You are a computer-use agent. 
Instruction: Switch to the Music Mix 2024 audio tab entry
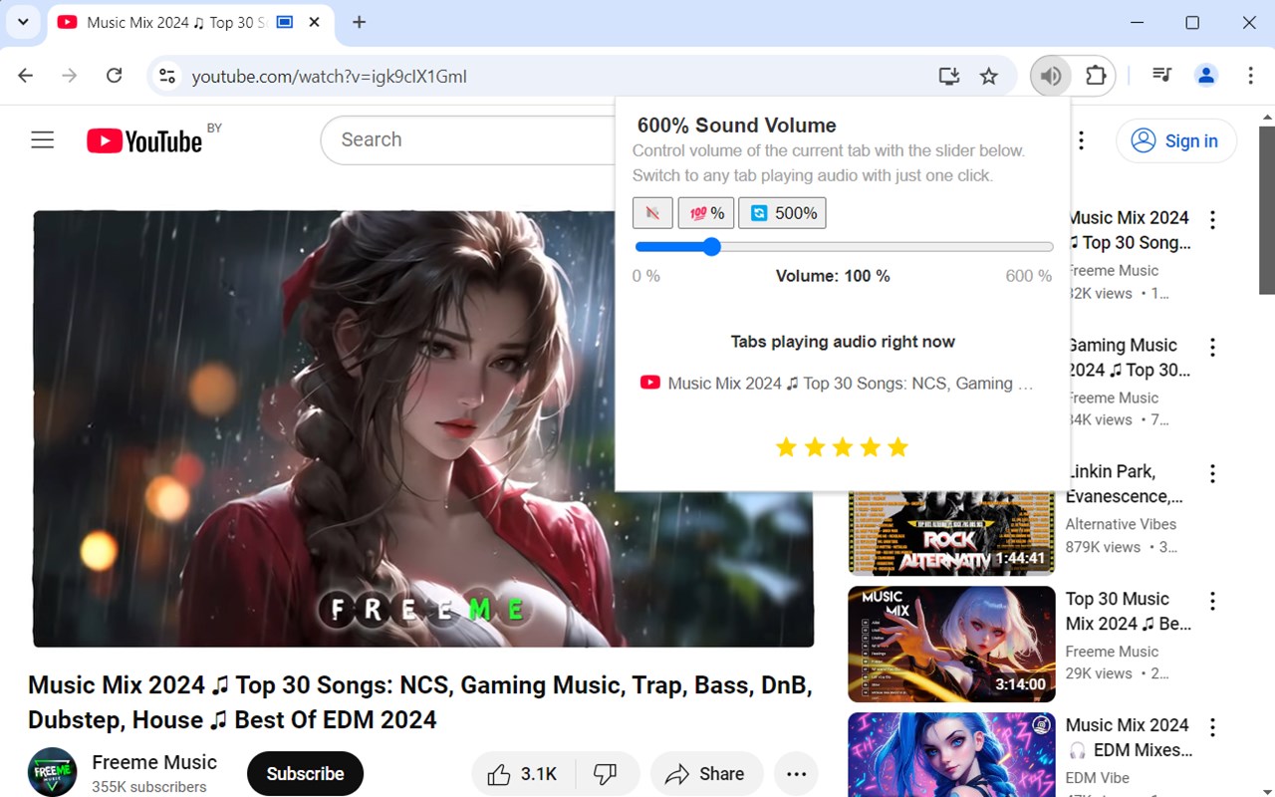point(843,384)
